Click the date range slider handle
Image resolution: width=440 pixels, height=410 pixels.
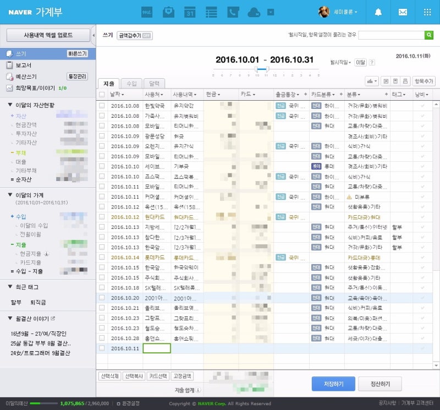262,69
